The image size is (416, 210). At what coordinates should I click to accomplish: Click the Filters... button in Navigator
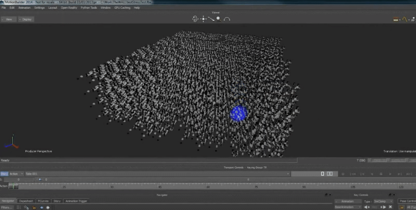click(x=7, y=207)
